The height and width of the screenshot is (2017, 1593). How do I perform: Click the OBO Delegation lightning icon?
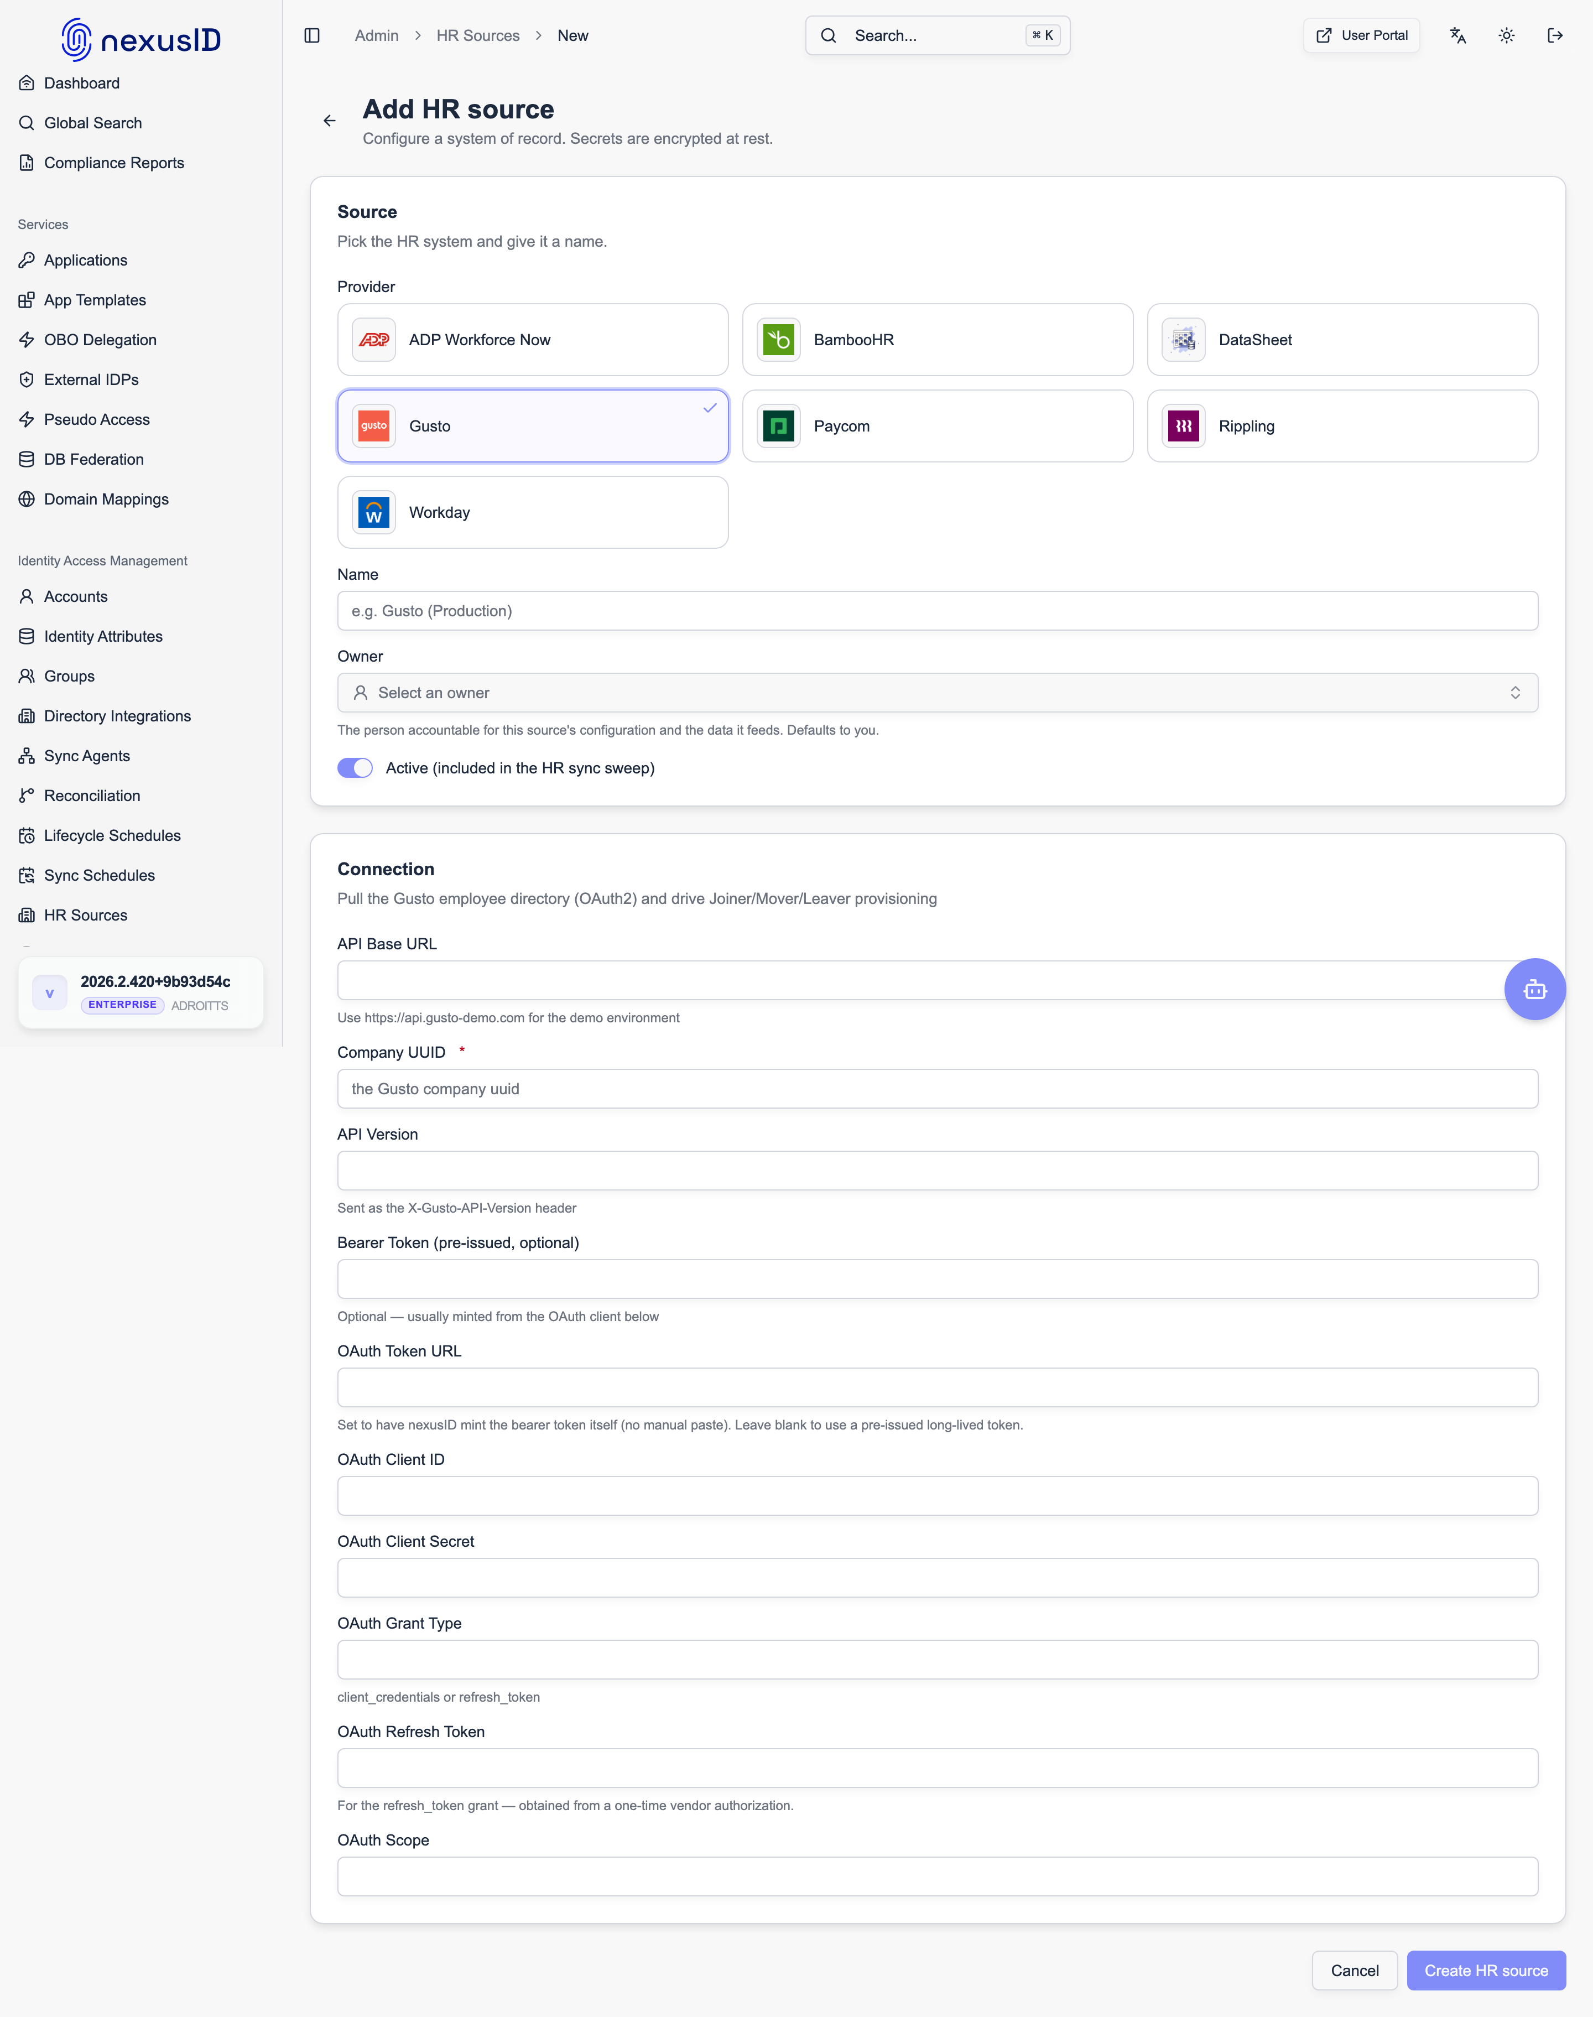(x=27, y=340)
